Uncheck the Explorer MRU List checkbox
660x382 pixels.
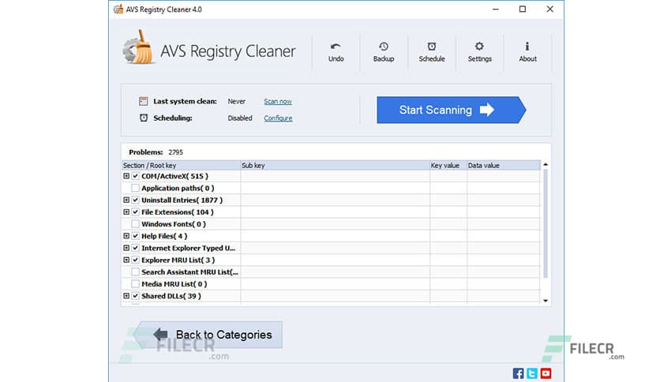coord(135,260)
